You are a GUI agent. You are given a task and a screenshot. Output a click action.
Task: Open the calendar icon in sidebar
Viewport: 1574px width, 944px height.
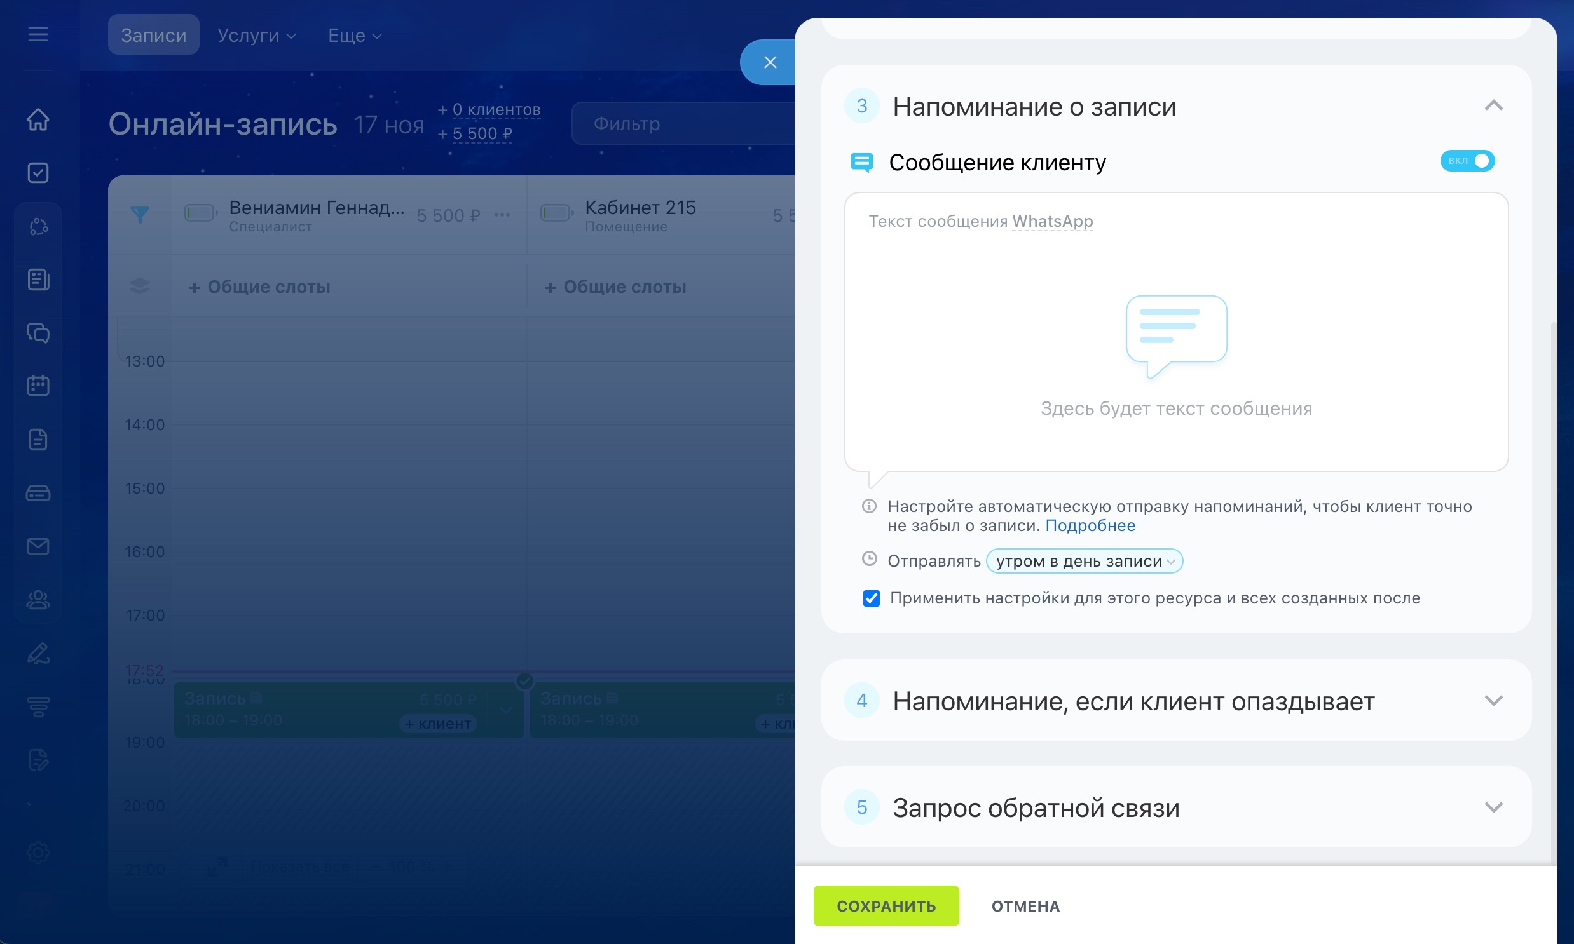click(38, 386)
